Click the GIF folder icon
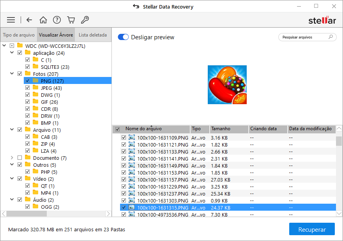 [35, 101]
